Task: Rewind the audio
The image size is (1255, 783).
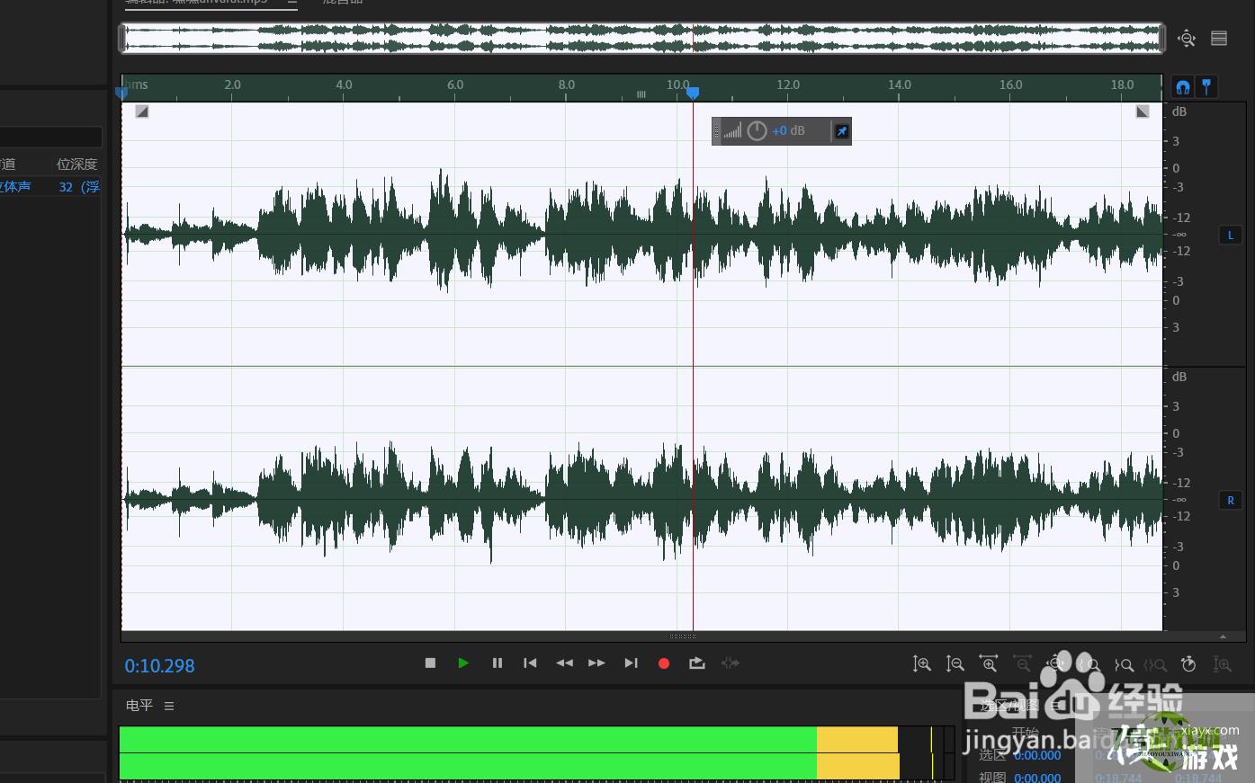Action: tap(564, 663)
